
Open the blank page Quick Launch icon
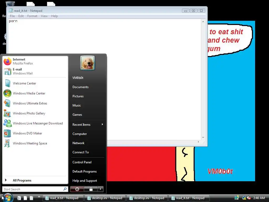(25, 198)
